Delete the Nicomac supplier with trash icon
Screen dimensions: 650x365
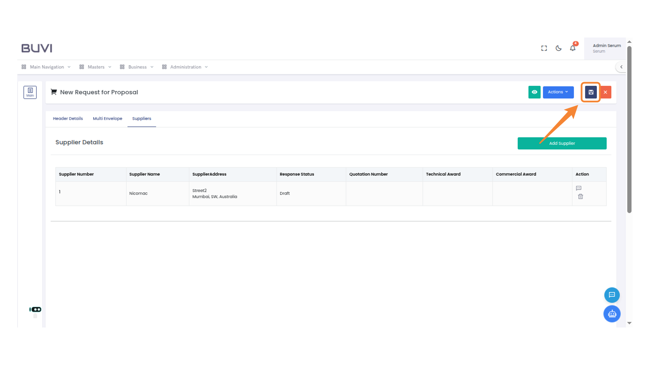pos(580,196)
